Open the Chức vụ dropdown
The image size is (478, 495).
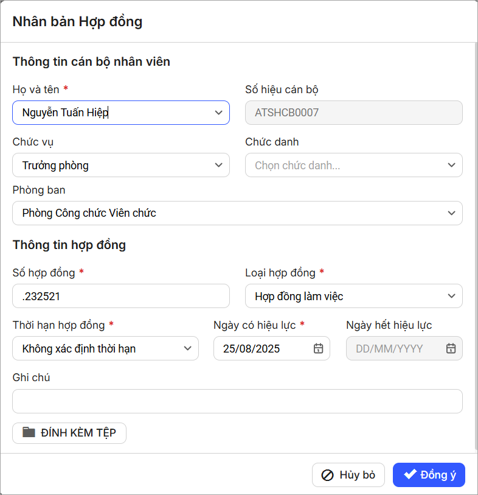point(218,165)
